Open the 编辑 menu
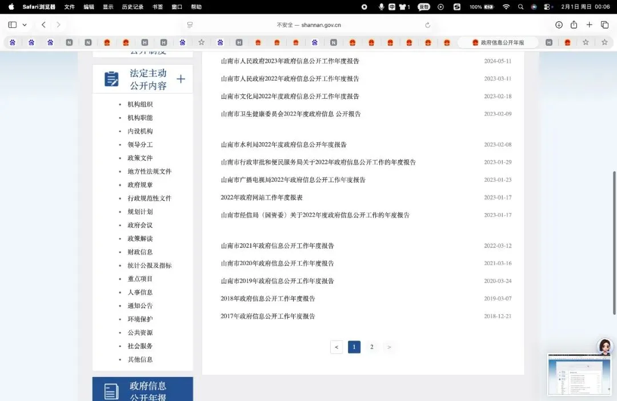Image resolution: width=617 pixels, height=401 pixels. coord(89,7)
